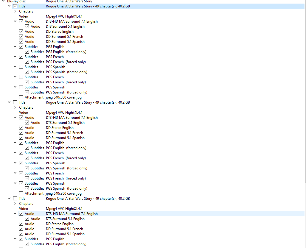The width and height of the screenshot is (306, 248).
Task: Check the unchecked PGS French Subtitles checkbox
Action: (21, 77)
